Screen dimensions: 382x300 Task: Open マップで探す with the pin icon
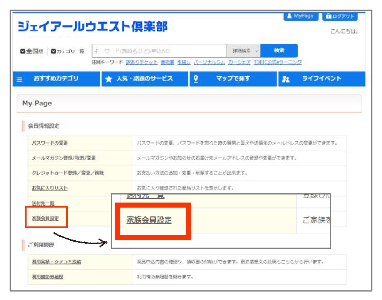click(x=233, y=79)
